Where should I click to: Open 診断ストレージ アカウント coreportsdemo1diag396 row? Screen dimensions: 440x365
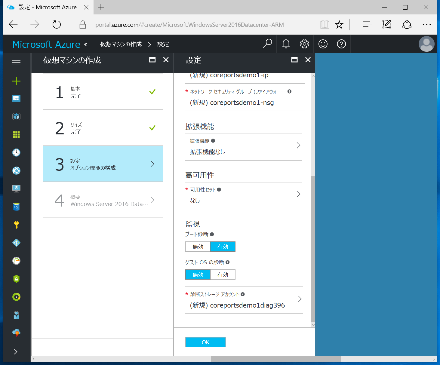coord(244,300)
